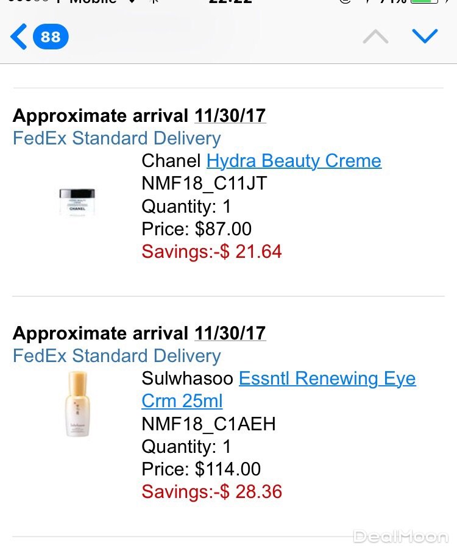Tap the item code NMF18_C1AEH
The height and width of the screenshot is (551, 457).
pyautogui.click(x=208, y=424)
